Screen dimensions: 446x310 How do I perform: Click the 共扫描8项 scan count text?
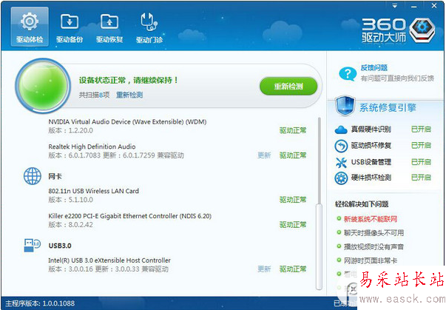[x=94, y=95]
